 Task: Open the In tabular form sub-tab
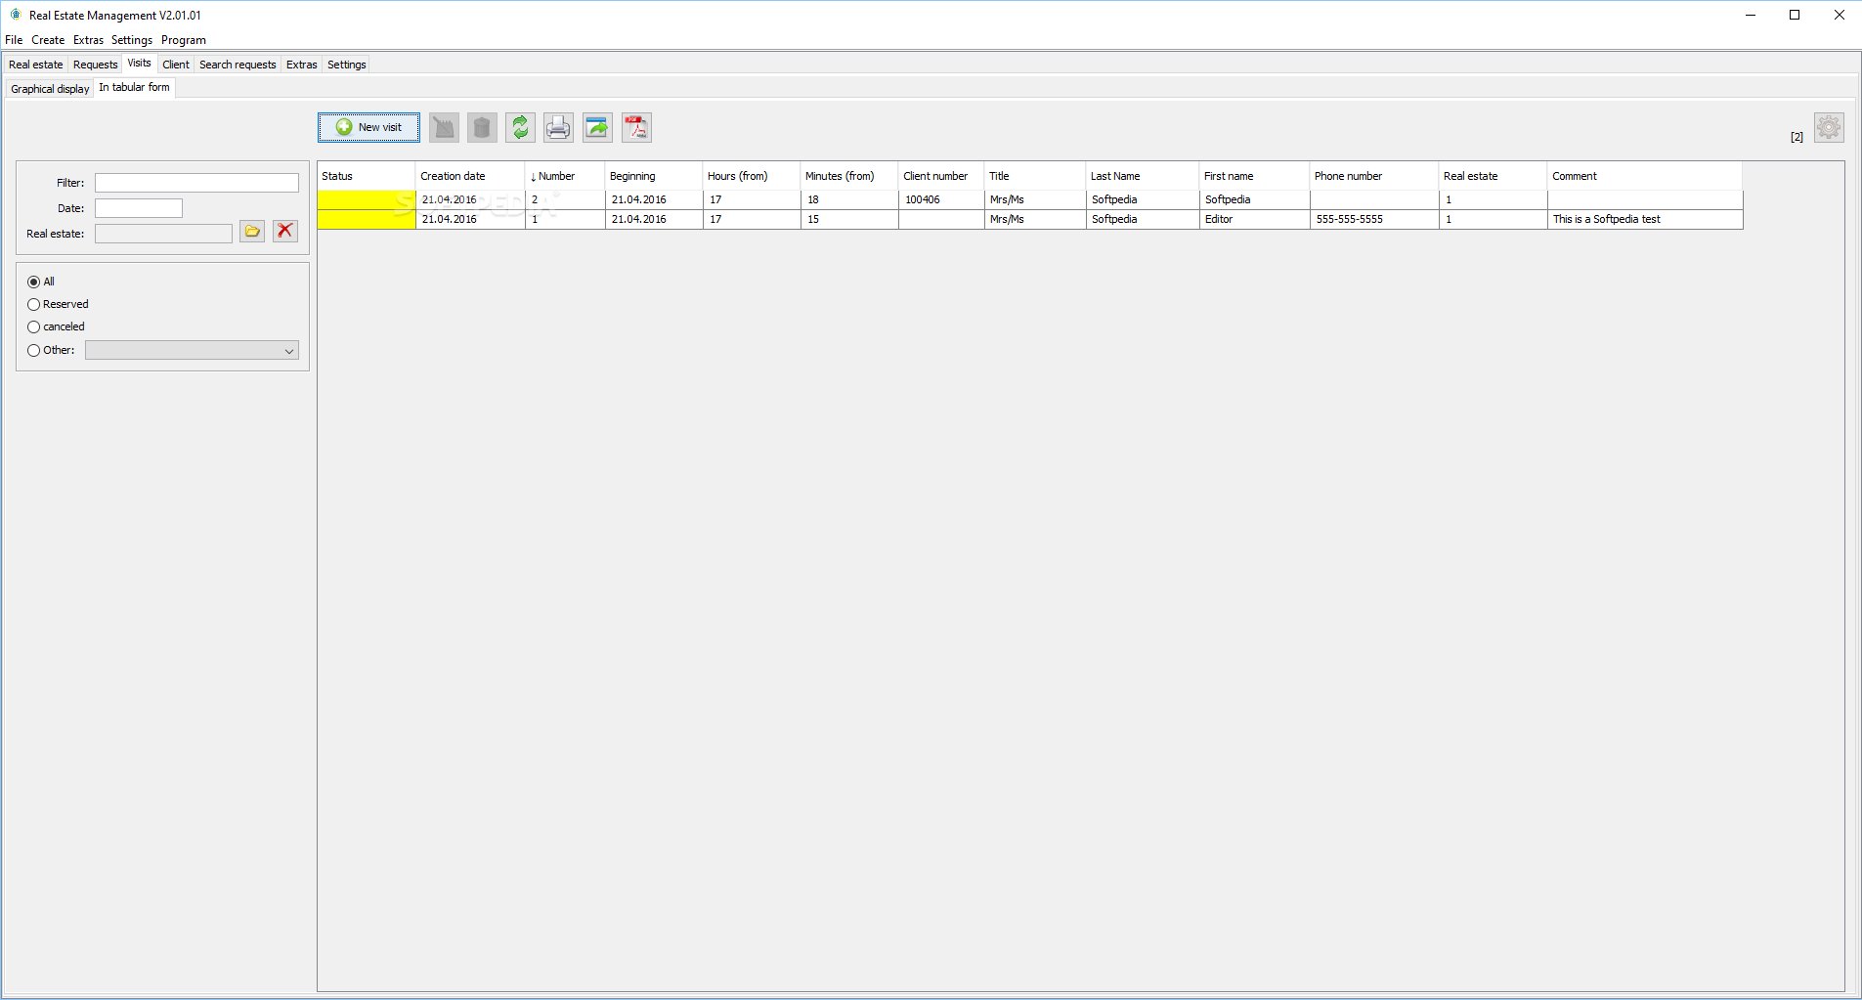(135, 88)
